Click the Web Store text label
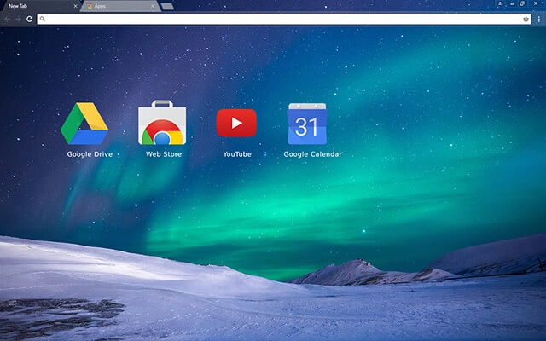This screenshot has height=341, width=546. [x=164, y=154]
